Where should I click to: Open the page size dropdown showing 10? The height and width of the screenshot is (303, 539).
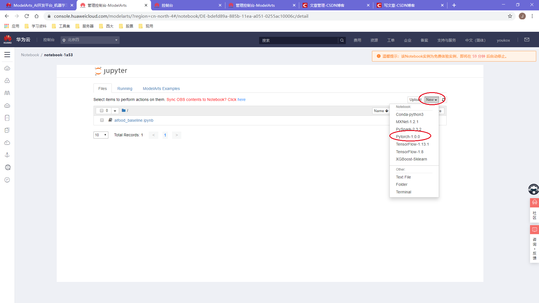tap(101, 135)
